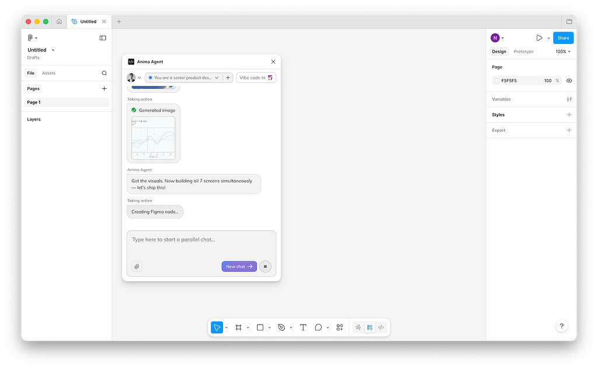The height and width of the screenshot is (369, 598).
Task: Open the Actions/components tool
Action: tap(340, 327)
